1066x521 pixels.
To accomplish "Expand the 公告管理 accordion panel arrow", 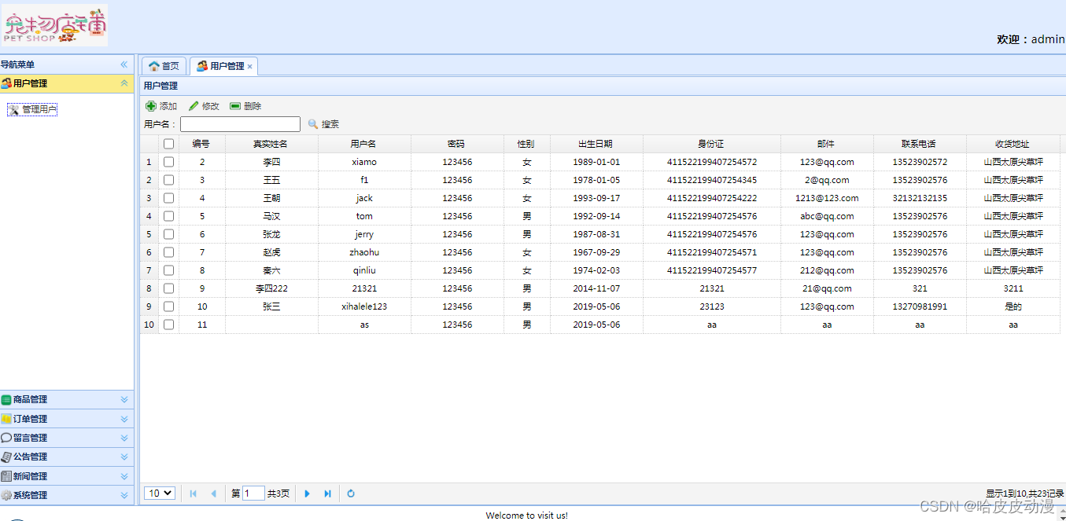I will point(124,457).
